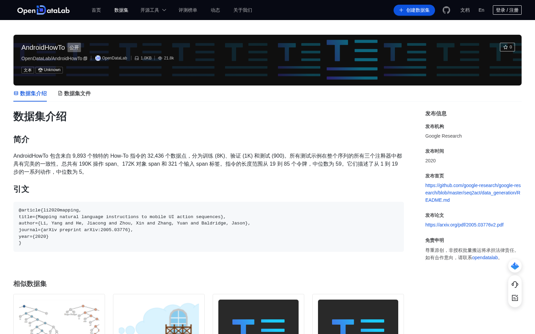535x334 pixels.
Task: Click the 文本 tag
Action: [x=28, y=70]
